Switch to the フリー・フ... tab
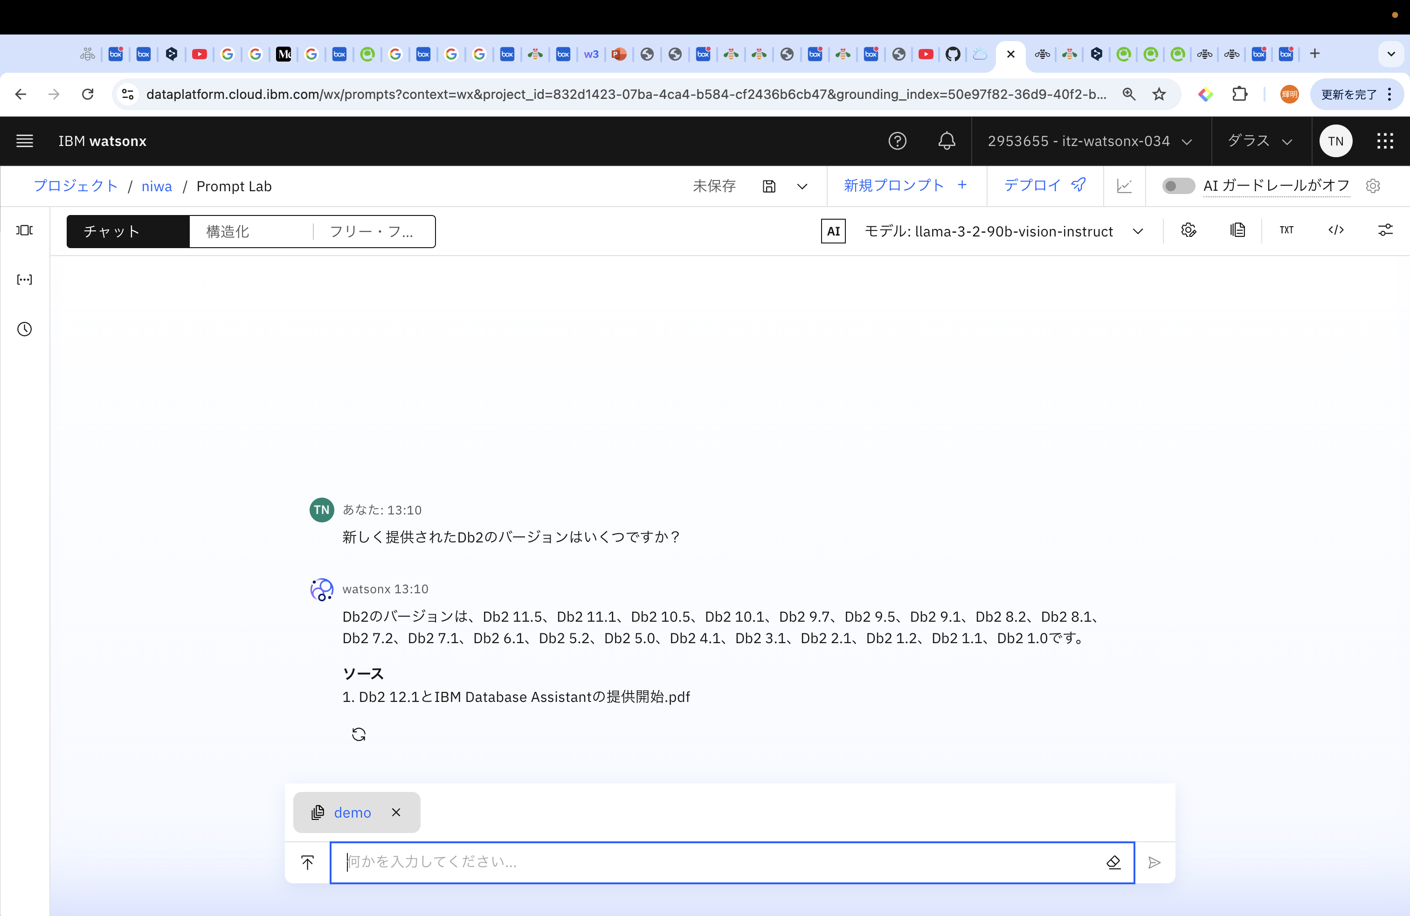The height and width of the screenshot is (916, 1410). (372, 231)
